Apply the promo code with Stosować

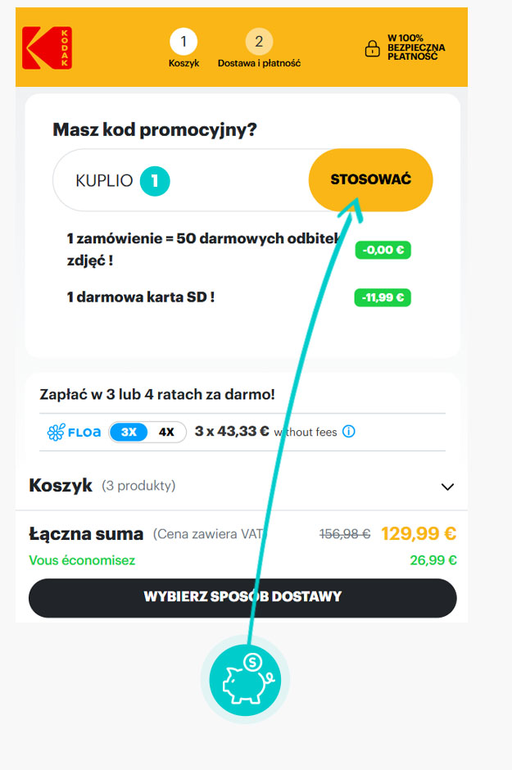coord(370,179)
